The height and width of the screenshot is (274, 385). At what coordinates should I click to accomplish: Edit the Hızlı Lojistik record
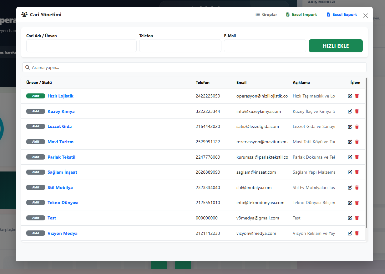click(x=350, y=96)
